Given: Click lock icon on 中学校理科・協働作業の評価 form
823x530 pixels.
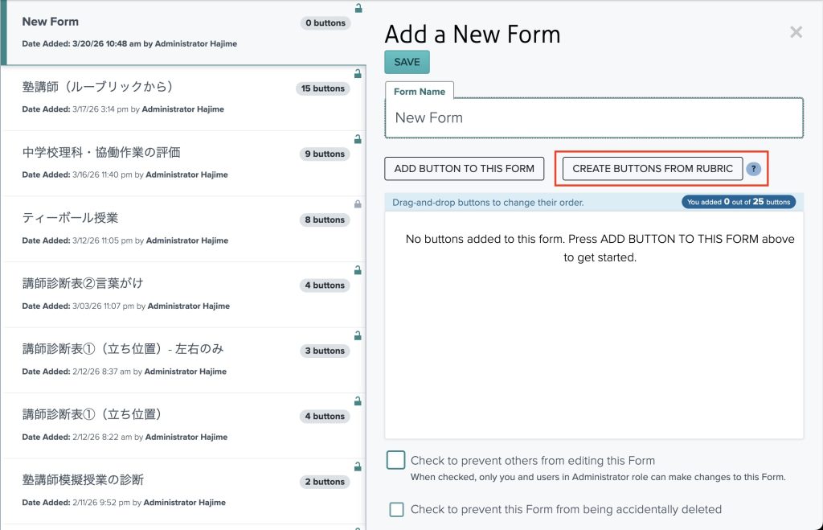Looking at the screenshot, I should (x=358, y=138).
